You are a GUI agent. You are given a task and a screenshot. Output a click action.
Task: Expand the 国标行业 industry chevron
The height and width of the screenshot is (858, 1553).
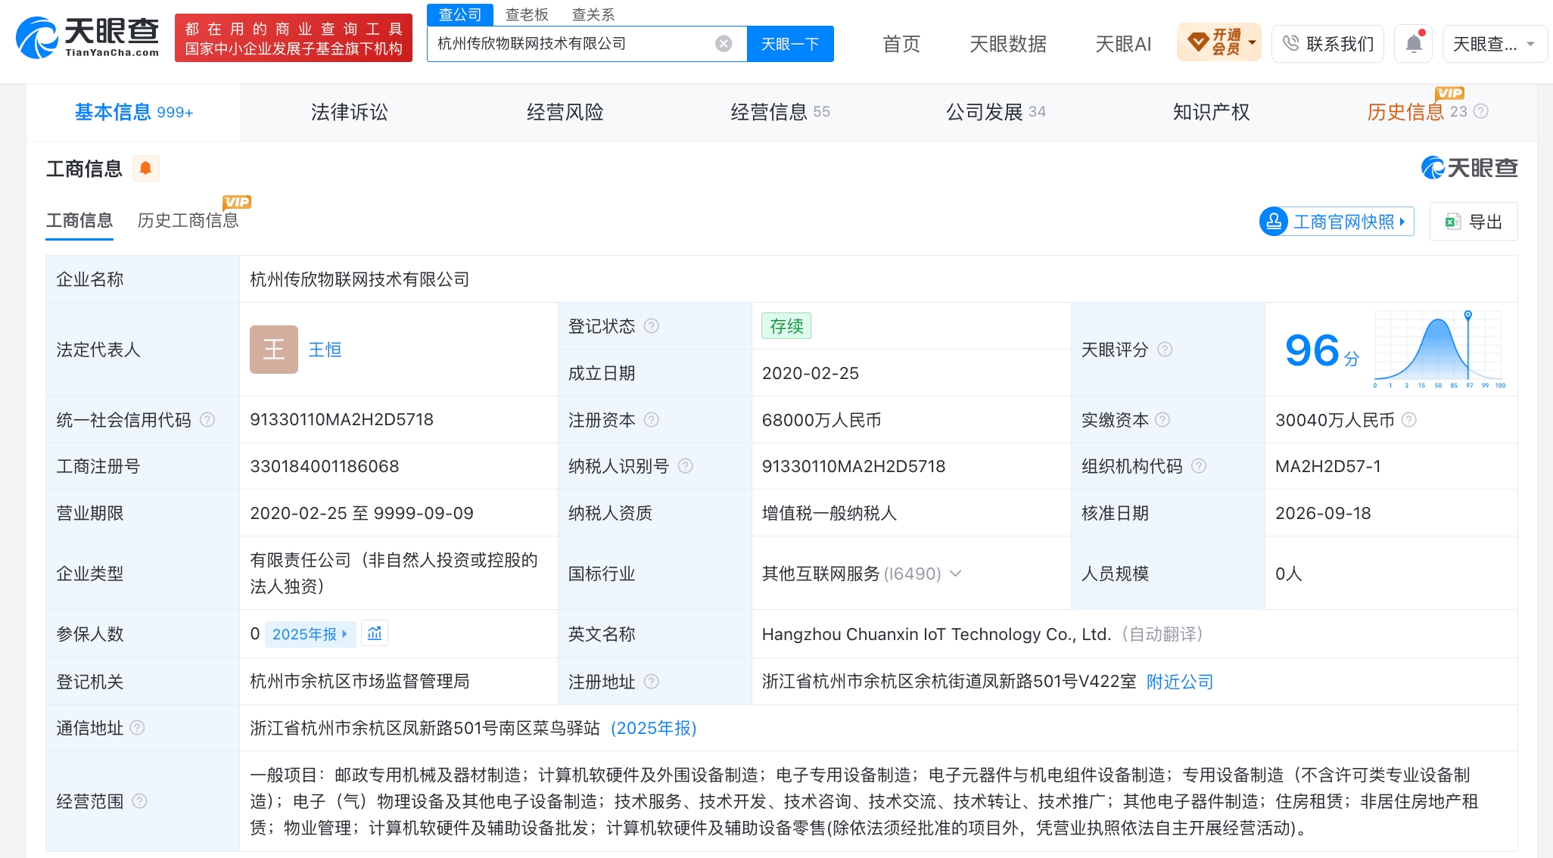tap(955, 574)
